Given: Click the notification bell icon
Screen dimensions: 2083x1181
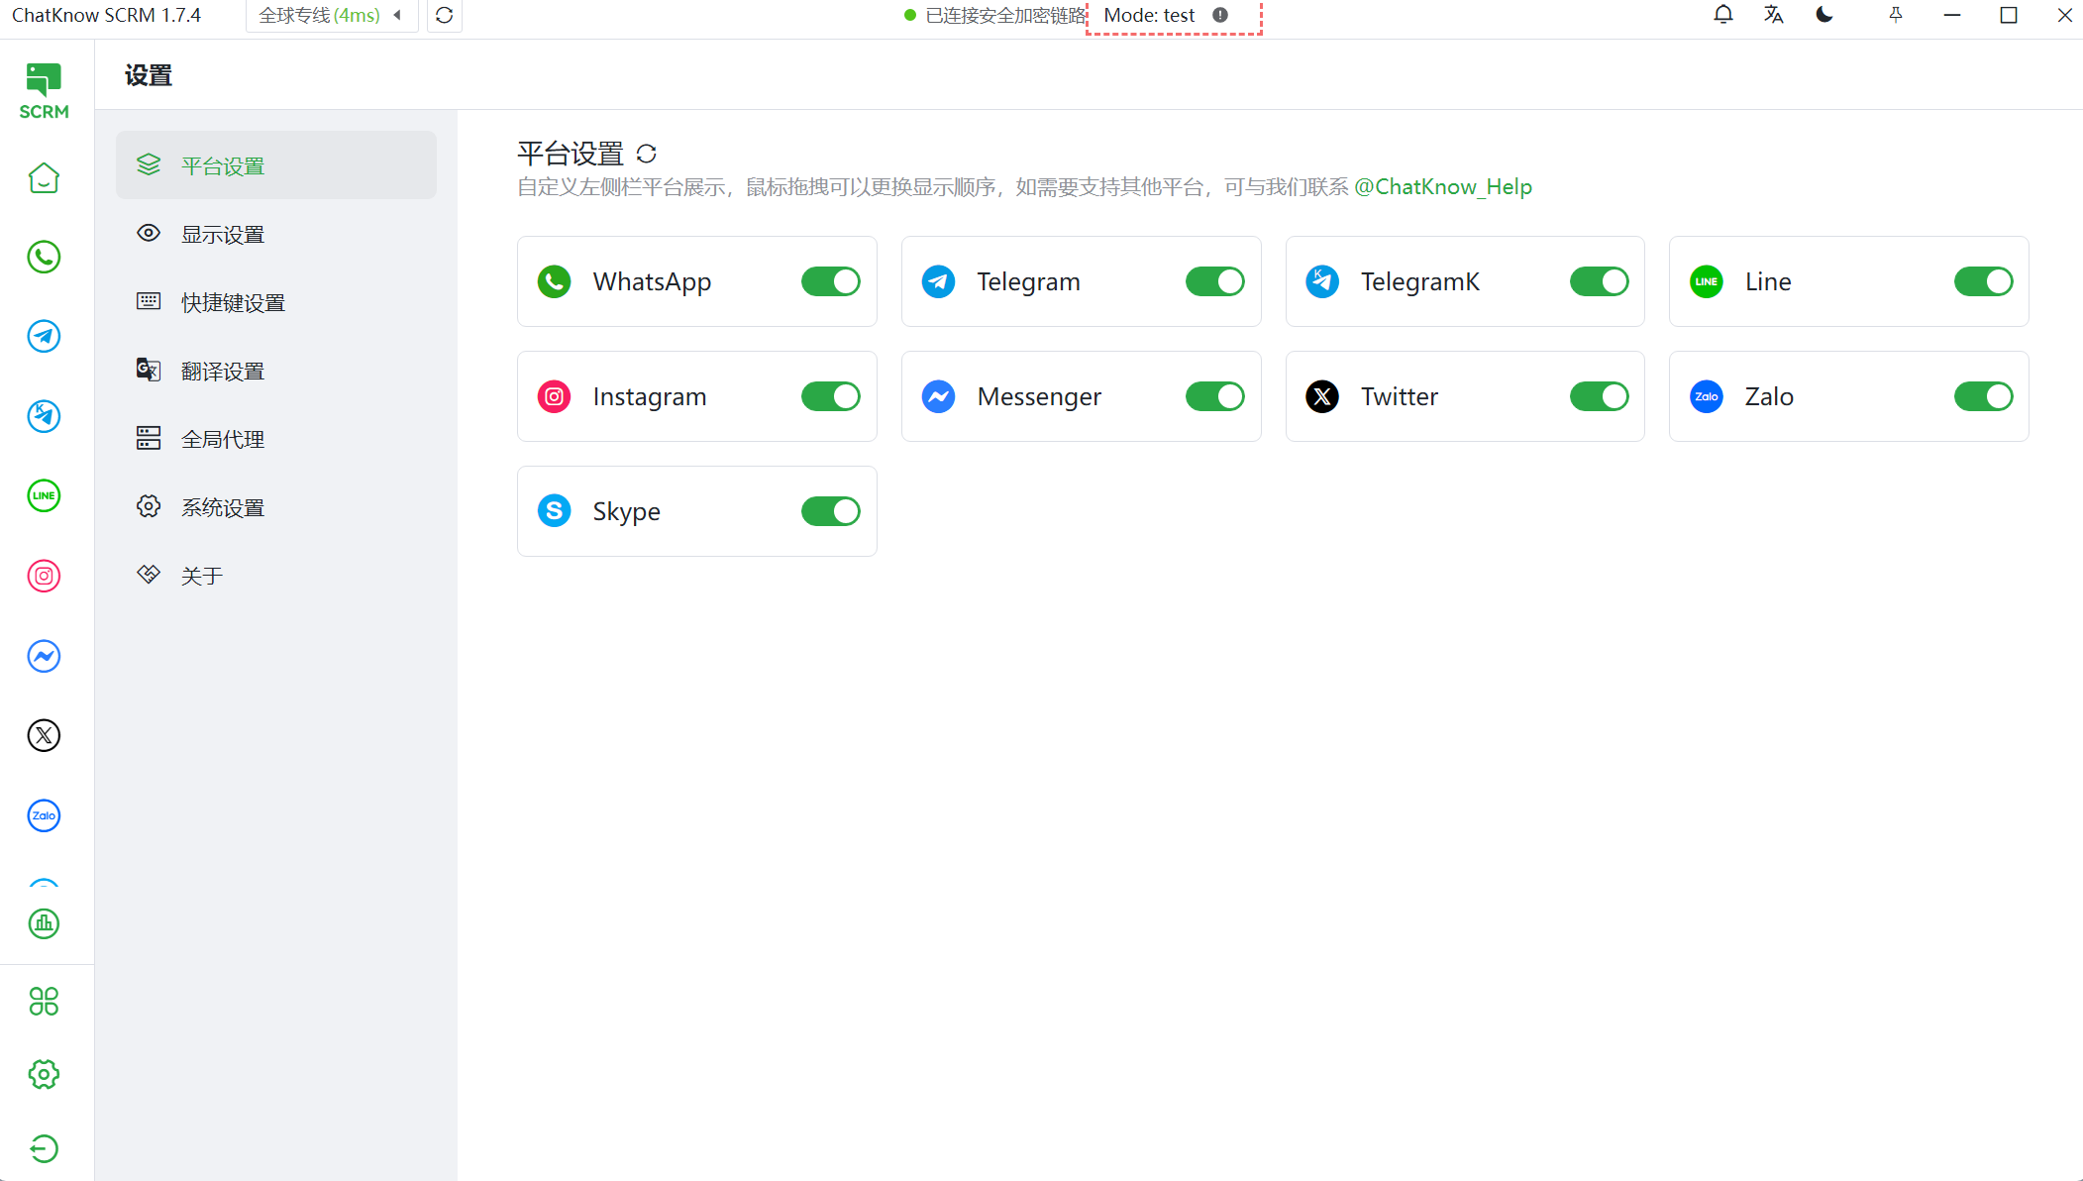Looking at the screenshot, I should (1722, 15).
